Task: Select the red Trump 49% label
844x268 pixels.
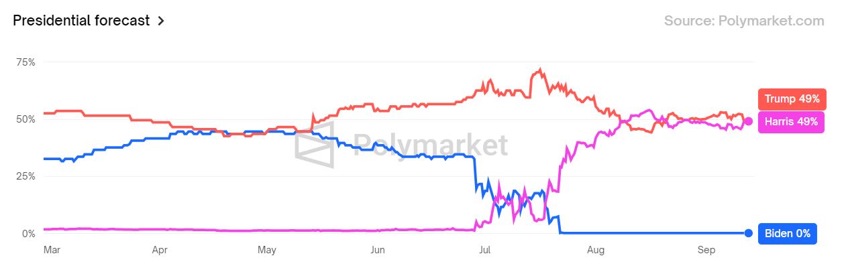Action: tap(792, 99)
